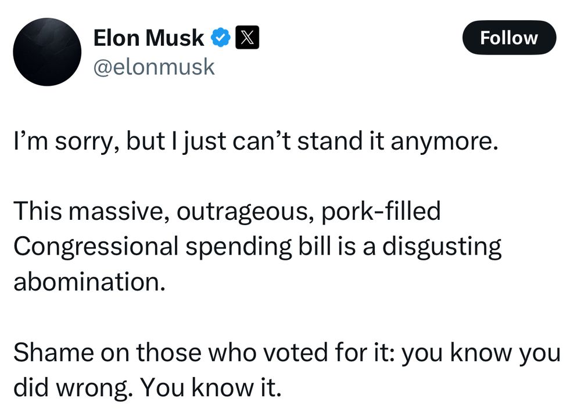581x417 pixels.
Task: Click the word "pork-filled"
Action: (381, 211)
